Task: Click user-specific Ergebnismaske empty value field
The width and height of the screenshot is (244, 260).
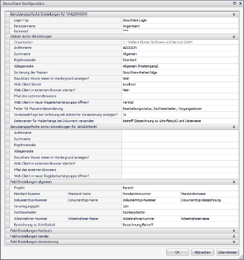Action: (180, 145)
